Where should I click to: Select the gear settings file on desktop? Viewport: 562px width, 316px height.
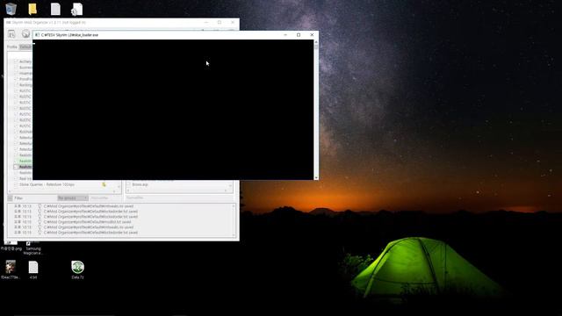(76, 10)
